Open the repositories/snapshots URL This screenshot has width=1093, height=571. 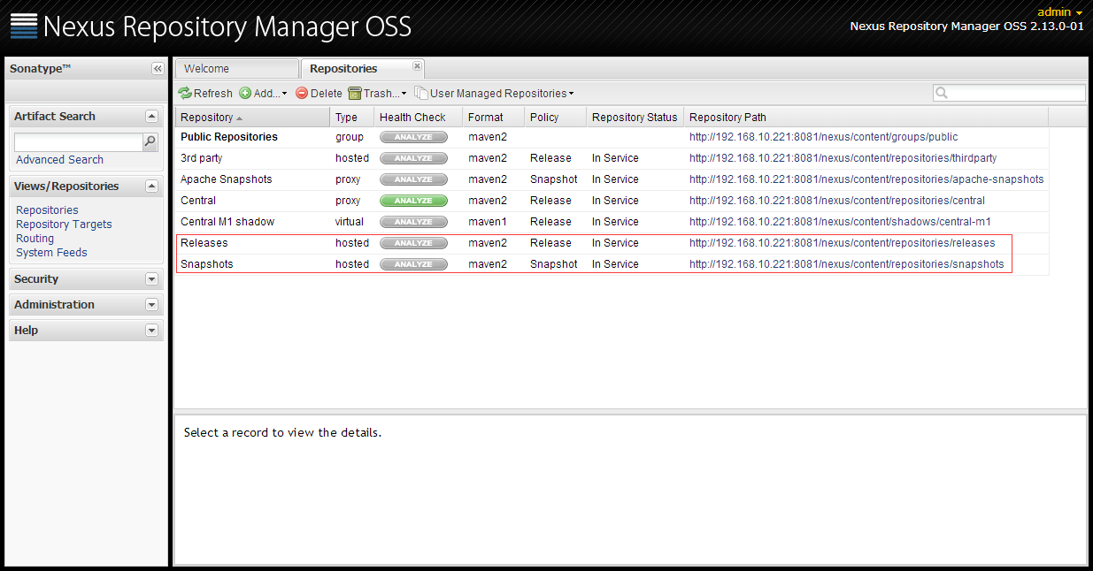pos(847,264)
